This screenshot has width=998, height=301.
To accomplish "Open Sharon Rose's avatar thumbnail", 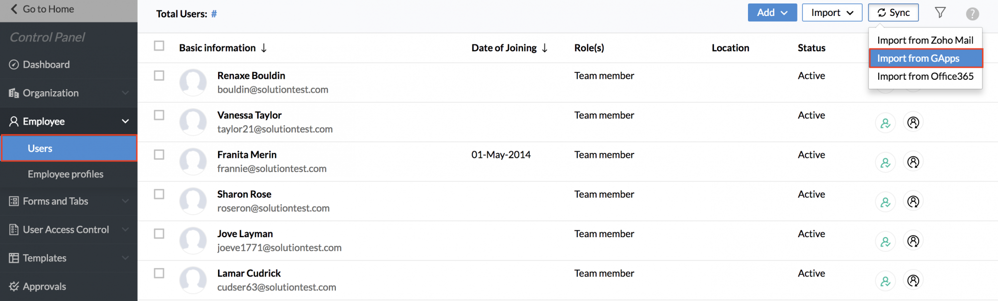I will tap(193, 201).
